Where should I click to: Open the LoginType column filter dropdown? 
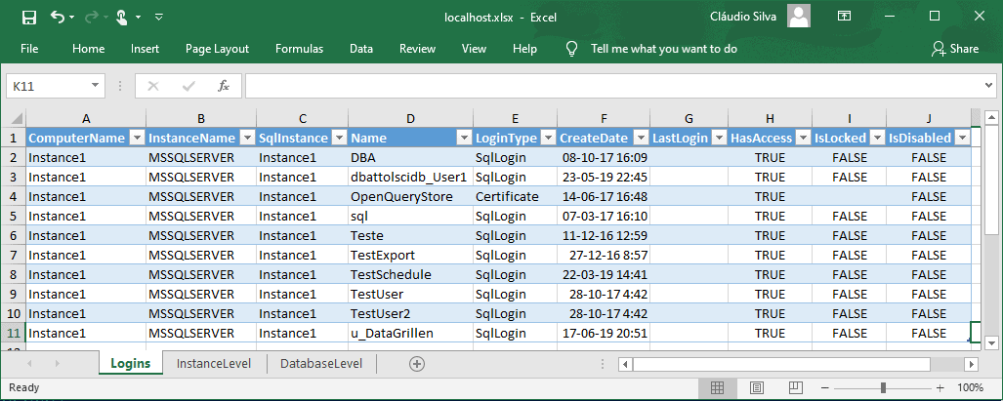click(548, 139)
